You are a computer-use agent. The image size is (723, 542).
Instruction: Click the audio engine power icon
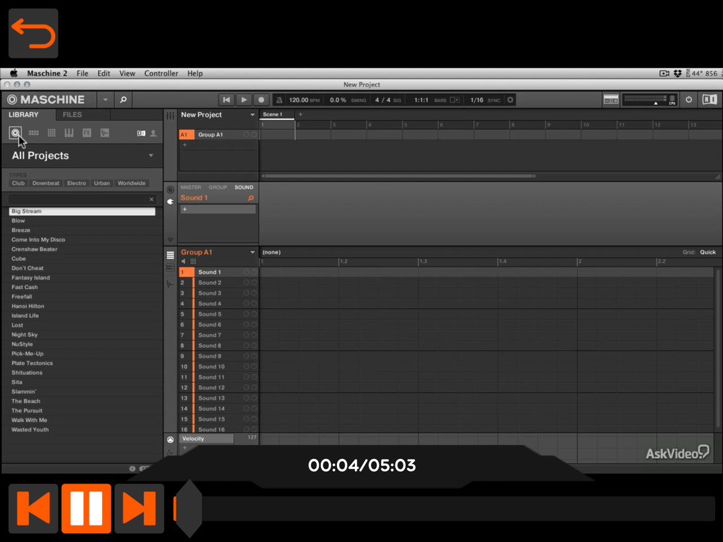point(688,100)
